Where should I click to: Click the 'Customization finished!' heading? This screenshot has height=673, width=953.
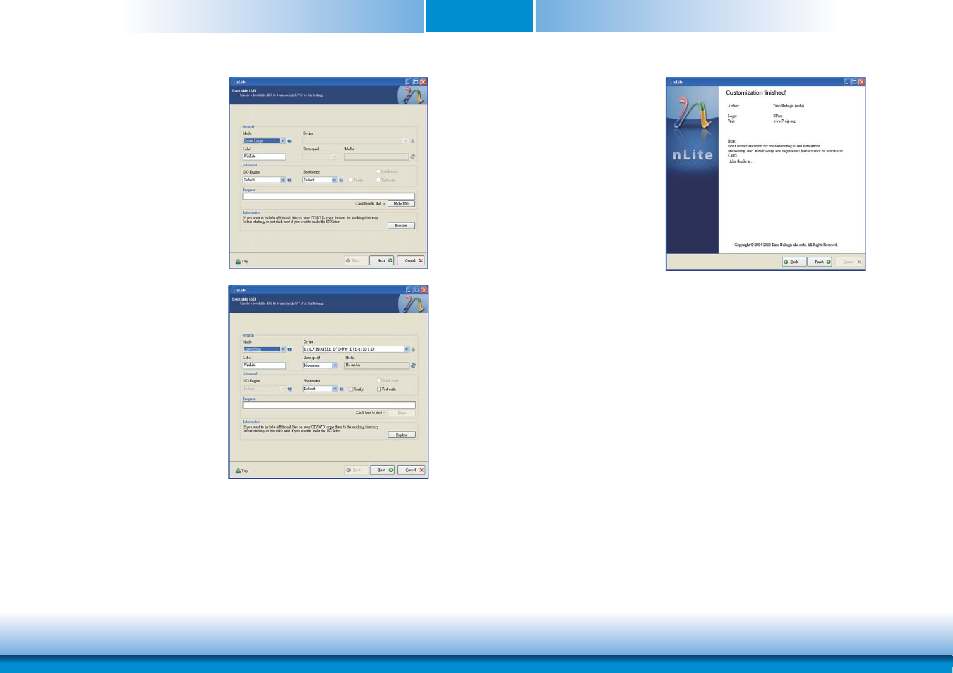coord(756,93)
